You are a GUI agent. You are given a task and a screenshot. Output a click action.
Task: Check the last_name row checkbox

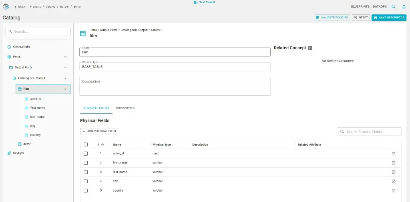(86, 172)
